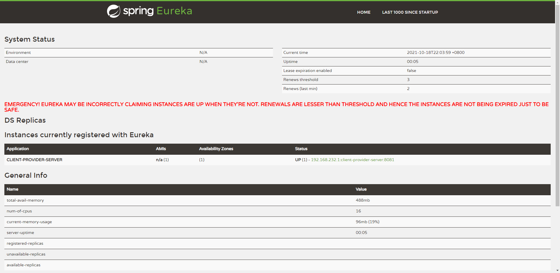Click the Spring Eureka logo
Image resolution: width=560 pixels, height=273 pixels.
150,11
